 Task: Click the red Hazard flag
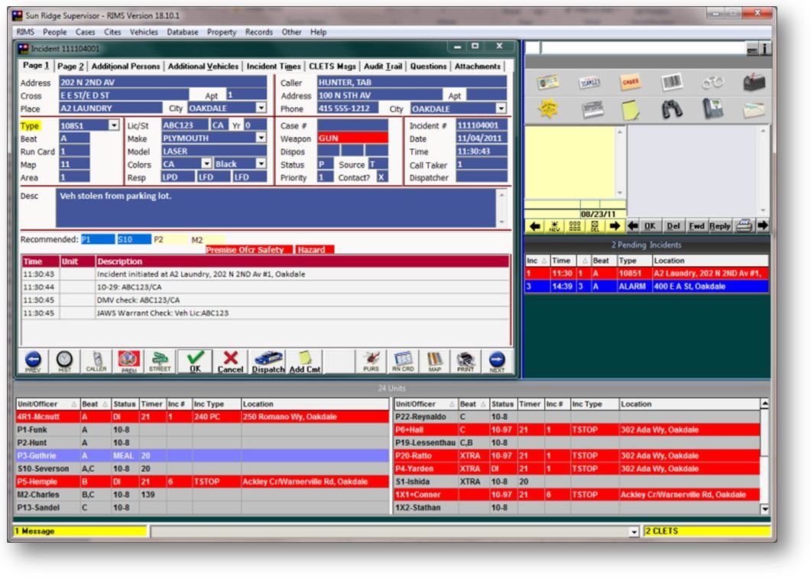[x=314, y=249]
